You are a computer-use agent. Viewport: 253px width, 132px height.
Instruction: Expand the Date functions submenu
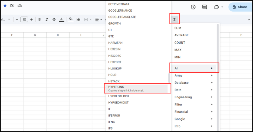click(194, 90)
